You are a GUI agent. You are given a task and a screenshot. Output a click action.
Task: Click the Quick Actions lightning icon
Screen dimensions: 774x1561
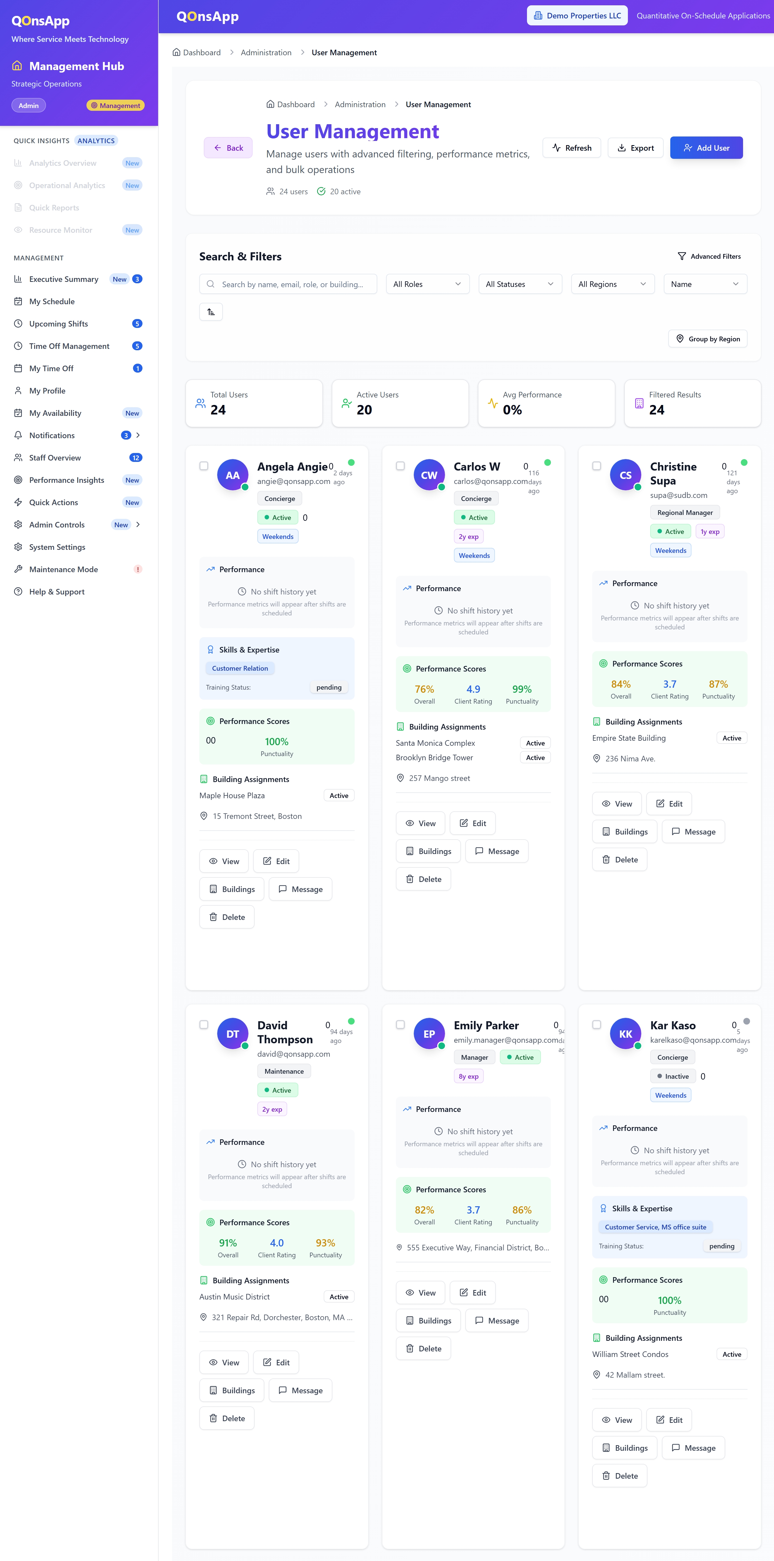[18, 502]
